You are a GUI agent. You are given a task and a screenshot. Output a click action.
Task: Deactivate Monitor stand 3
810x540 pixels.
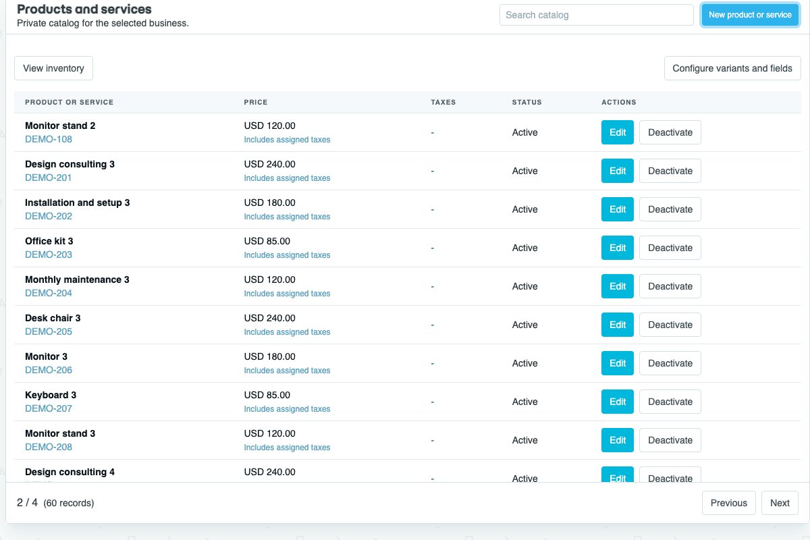(670, 440)
